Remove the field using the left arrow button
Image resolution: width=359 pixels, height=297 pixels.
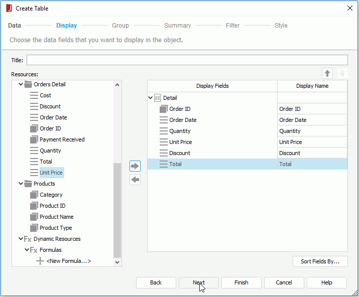pyautogui.click(x=135, y=180)
